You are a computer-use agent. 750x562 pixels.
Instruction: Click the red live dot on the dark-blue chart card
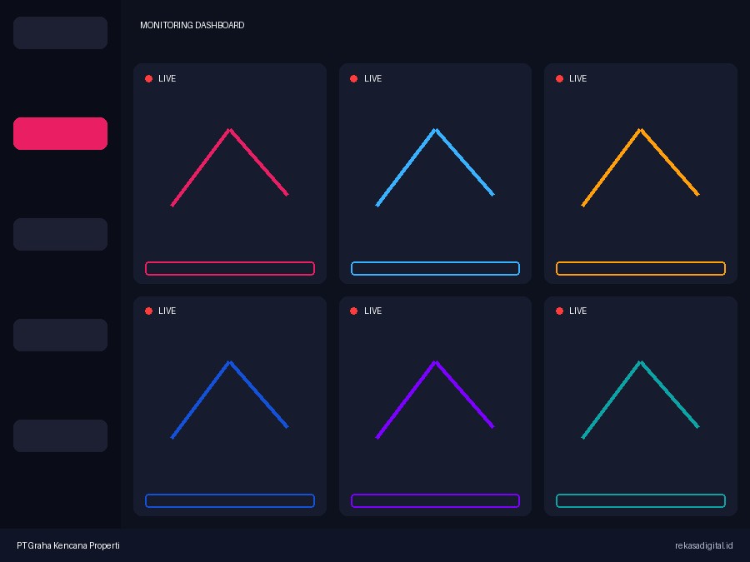click(149, 311)
